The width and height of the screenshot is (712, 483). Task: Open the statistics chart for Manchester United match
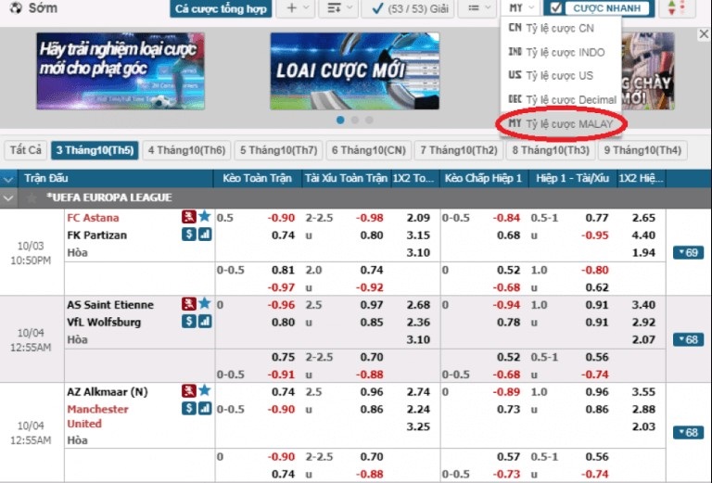point(204,409)
